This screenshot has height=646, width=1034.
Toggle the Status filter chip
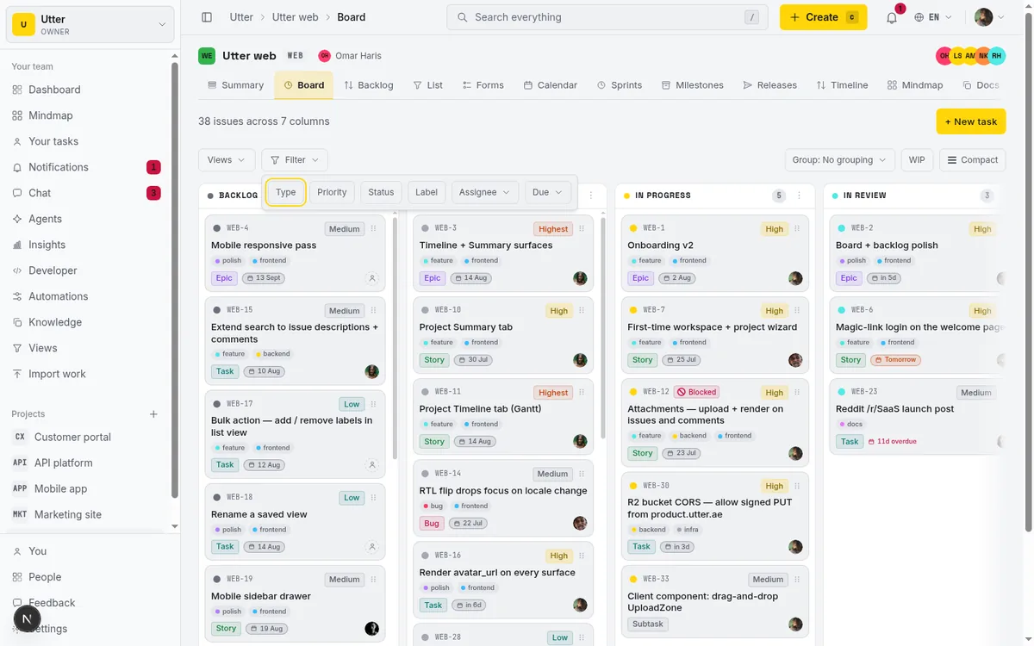tap(381, 192)
